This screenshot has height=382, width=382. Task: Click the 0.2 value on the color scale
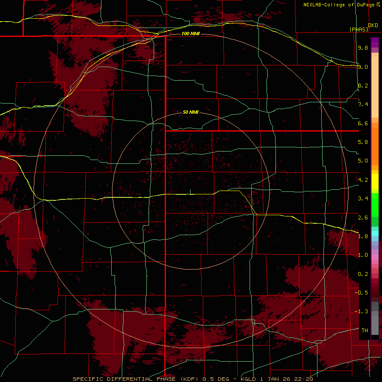pos(363,274)
